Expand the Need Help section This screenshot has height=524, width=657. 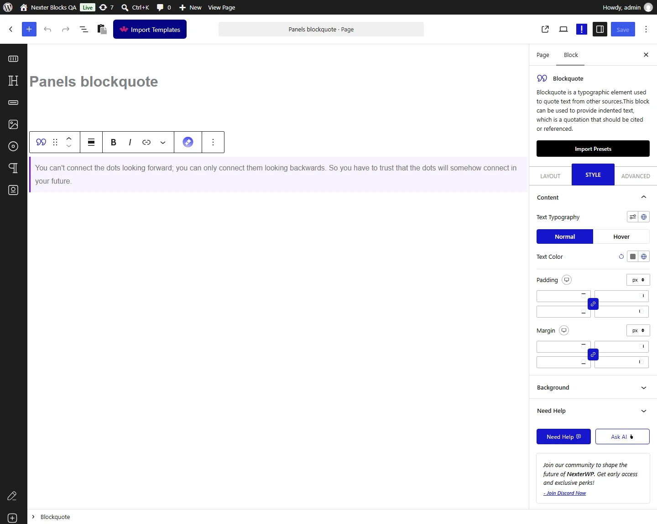point(593,411)
